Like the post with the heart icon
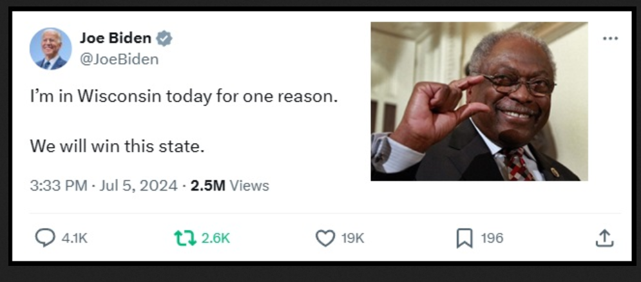This screenshot has width=641, height=282. point(325,238)
